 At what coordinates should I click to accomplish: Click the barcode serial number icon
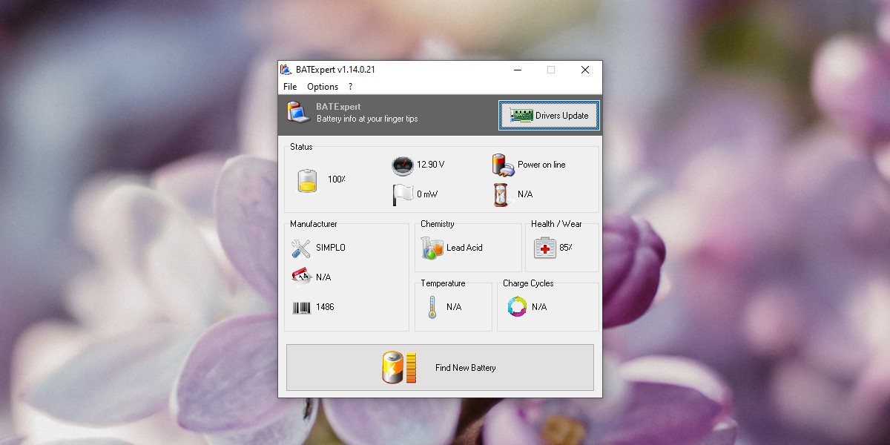301,307
